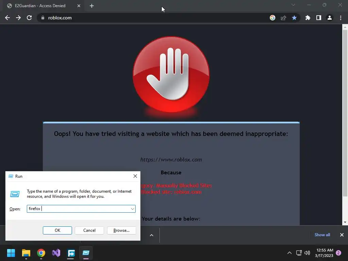Click Cancel in the Run dialog
The image size is (348, 261).
coord(89,230)
